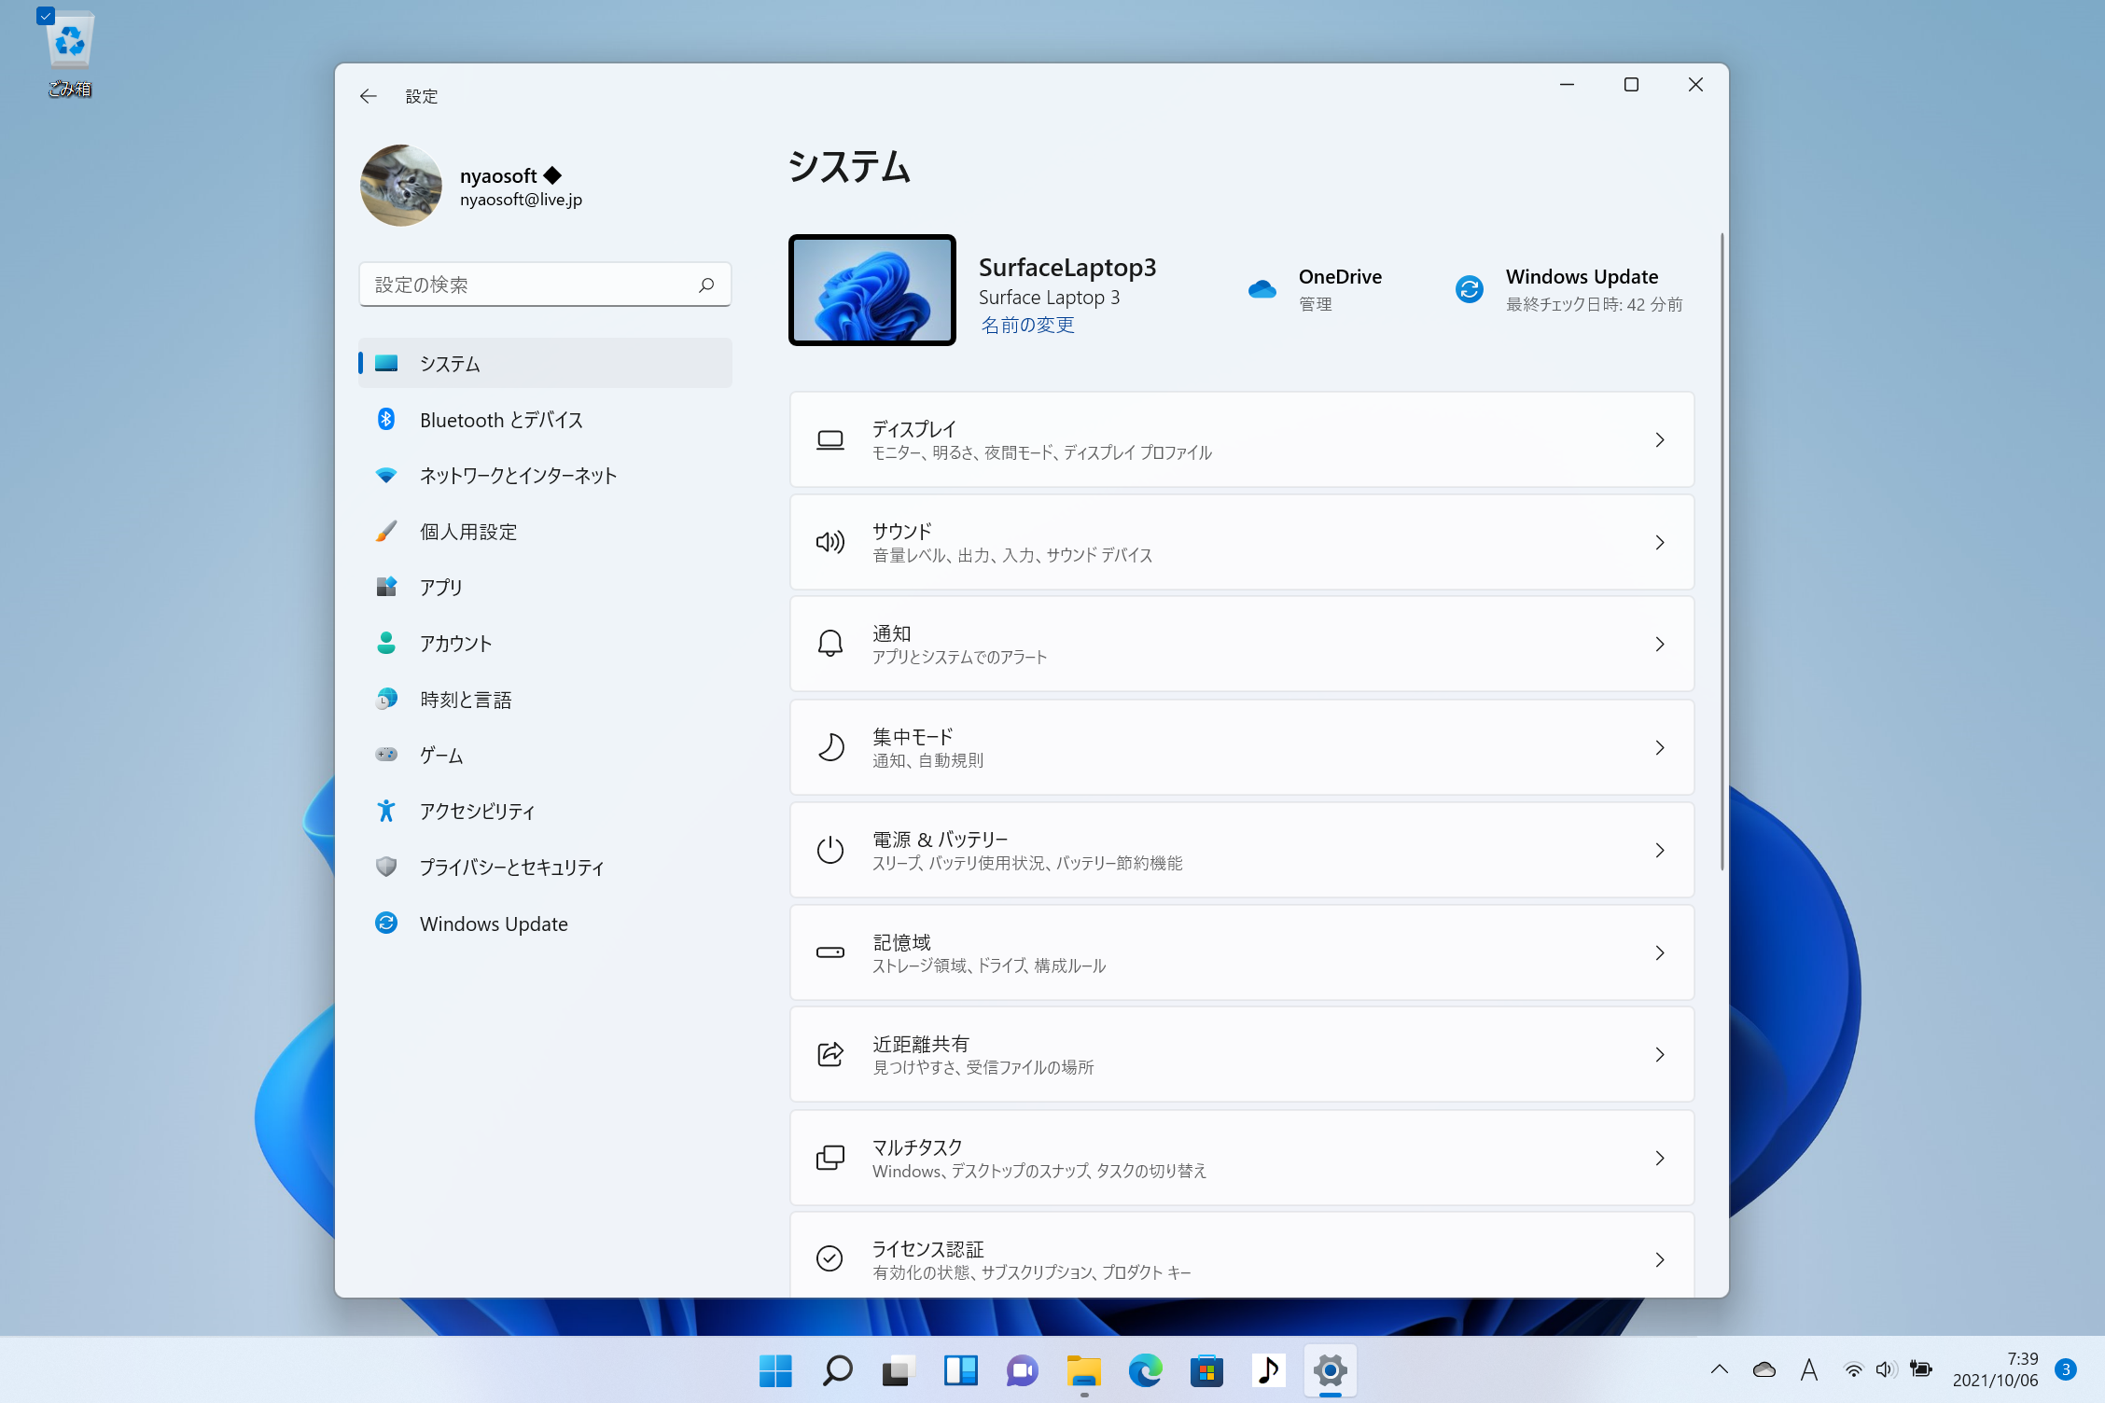Expand the ライセンス認証 row chevron

coord(1660,1259)
